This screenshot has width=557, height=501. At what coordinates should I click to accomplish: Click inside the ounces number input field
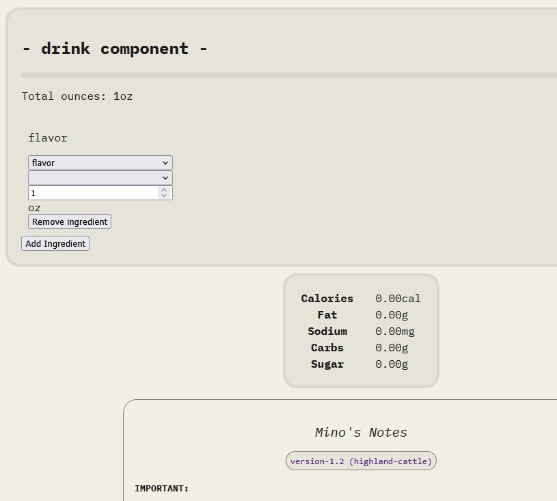(92, 193)
